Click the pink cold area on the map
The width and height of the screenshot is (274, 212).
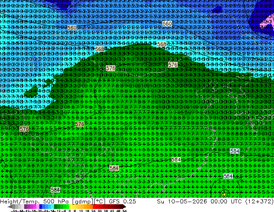point(268,22)
